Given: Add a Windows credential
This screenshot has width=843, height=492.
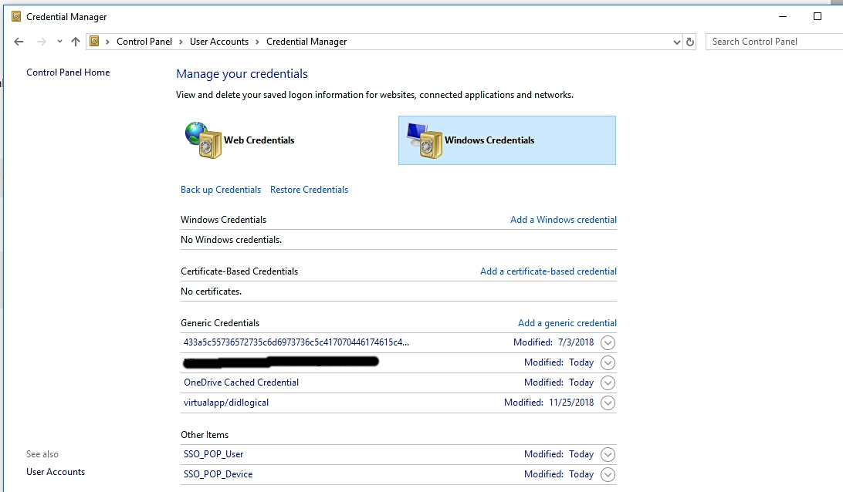Looking at the screenshot, I should point(564,220).
